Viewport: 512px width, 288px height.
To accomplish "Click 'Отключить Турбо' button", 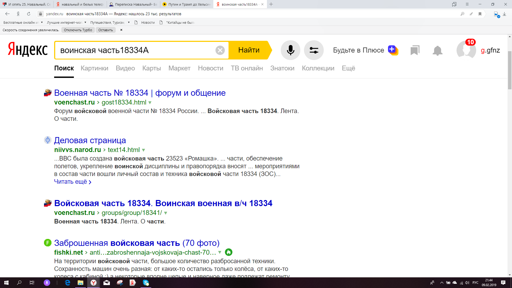I will 78,30.
